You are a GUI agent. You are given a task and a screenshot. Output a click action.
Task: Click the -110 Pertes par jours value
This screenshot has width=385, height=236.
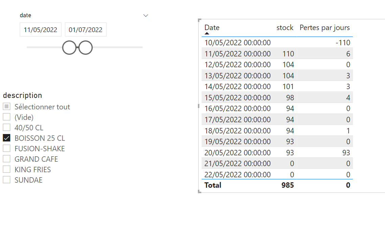[343, 43]
